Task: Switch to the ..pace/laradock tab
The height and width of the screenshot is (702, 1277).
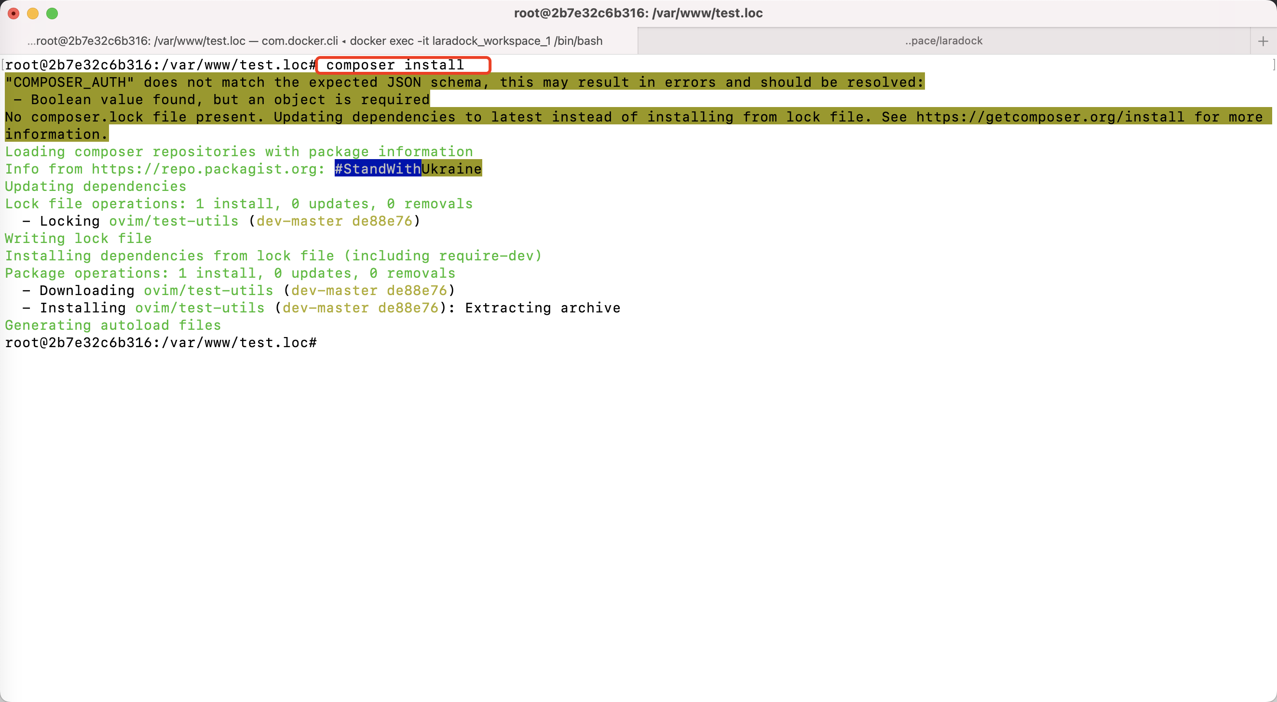Action: point(943,41)
